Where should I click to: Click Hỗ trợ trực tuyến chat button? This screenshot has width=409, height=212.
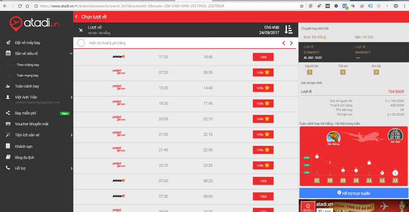(354, 193)
